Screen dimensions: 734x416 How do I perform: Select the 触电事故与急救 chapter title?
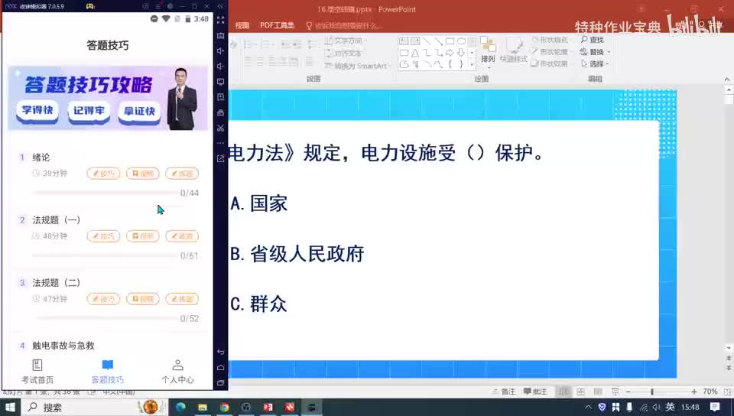(63, 346)
